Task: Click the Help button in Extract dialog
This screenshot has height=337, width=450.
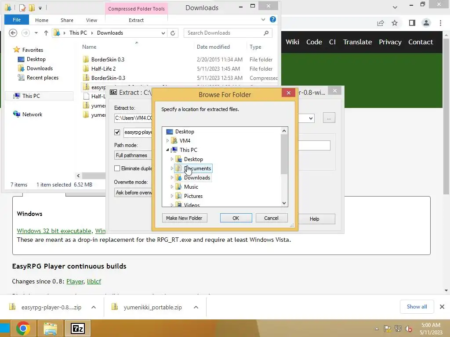Action: pyautogui.click(x=316, y=219)
